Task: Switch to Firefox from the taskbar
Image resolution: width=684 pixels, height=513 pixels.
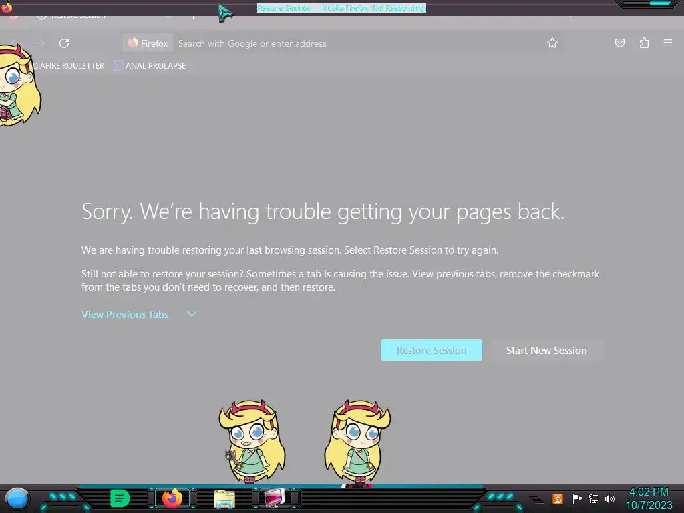Action: 172,498
